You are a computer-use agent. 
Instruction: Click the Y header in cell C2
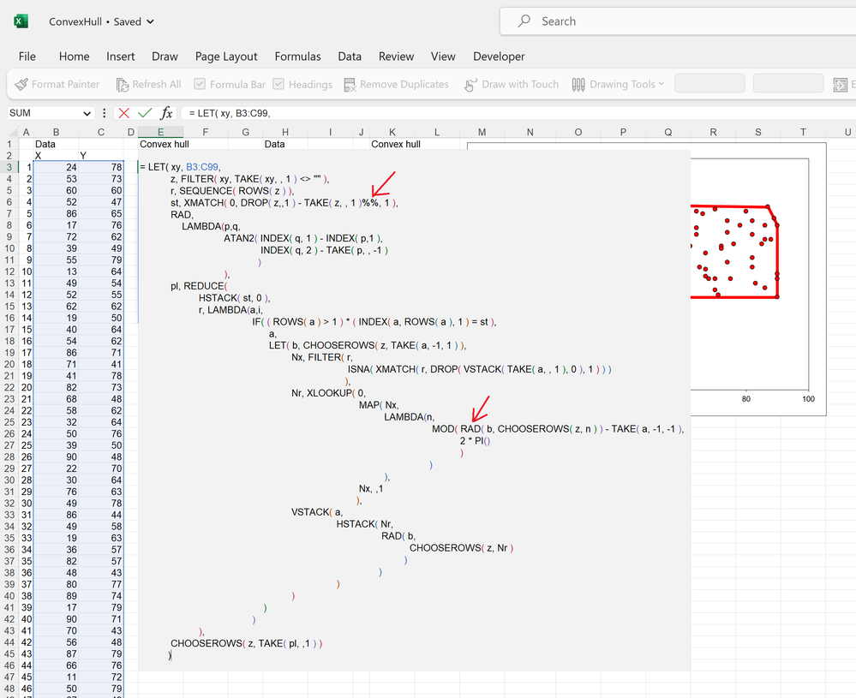pos(83,156)
